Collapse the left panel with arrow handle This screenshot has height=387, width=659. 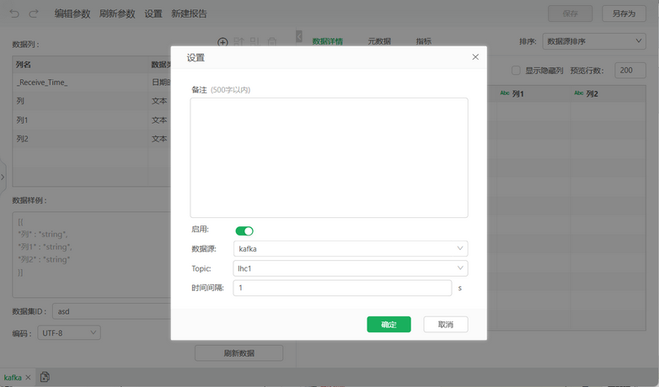[299, 36]
